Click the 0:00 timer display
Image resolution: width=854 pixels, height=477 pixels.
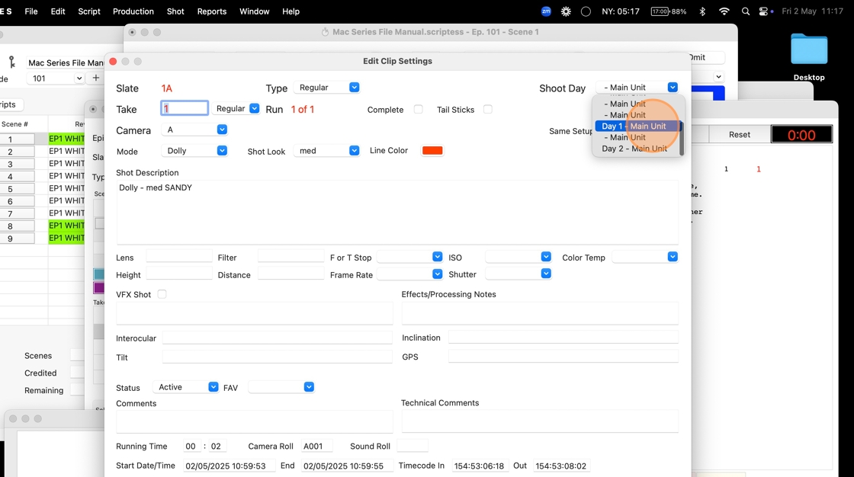click(801, 135)
